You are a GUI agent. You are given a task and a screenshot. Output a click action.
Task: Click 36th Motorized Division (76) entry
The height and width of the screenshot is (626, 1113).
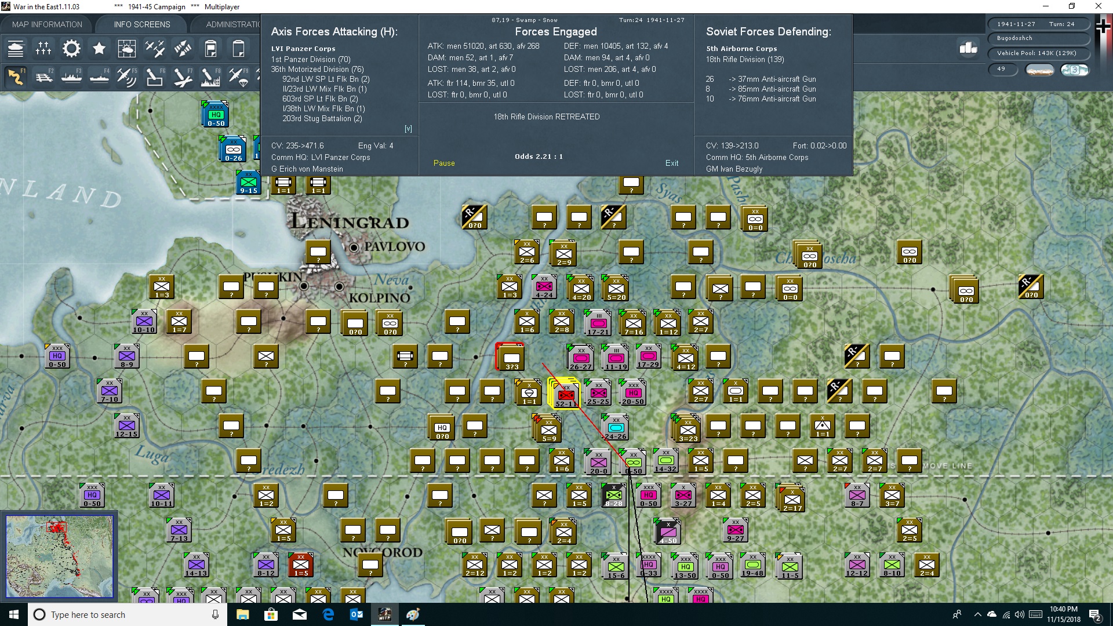point(317,69)
